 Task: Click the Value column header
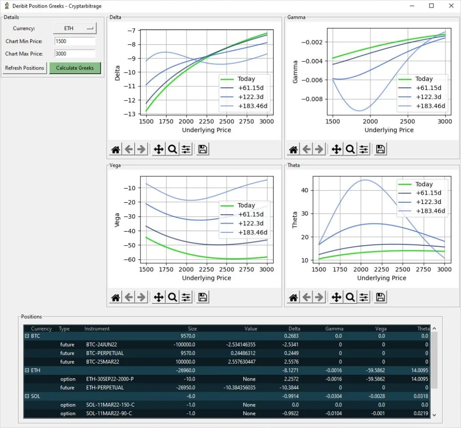tap(251, 329)
